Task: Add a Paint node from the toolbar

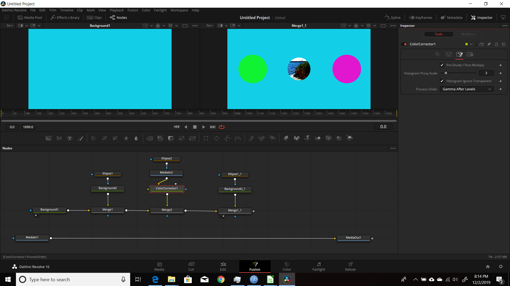Action: [80, 138]
